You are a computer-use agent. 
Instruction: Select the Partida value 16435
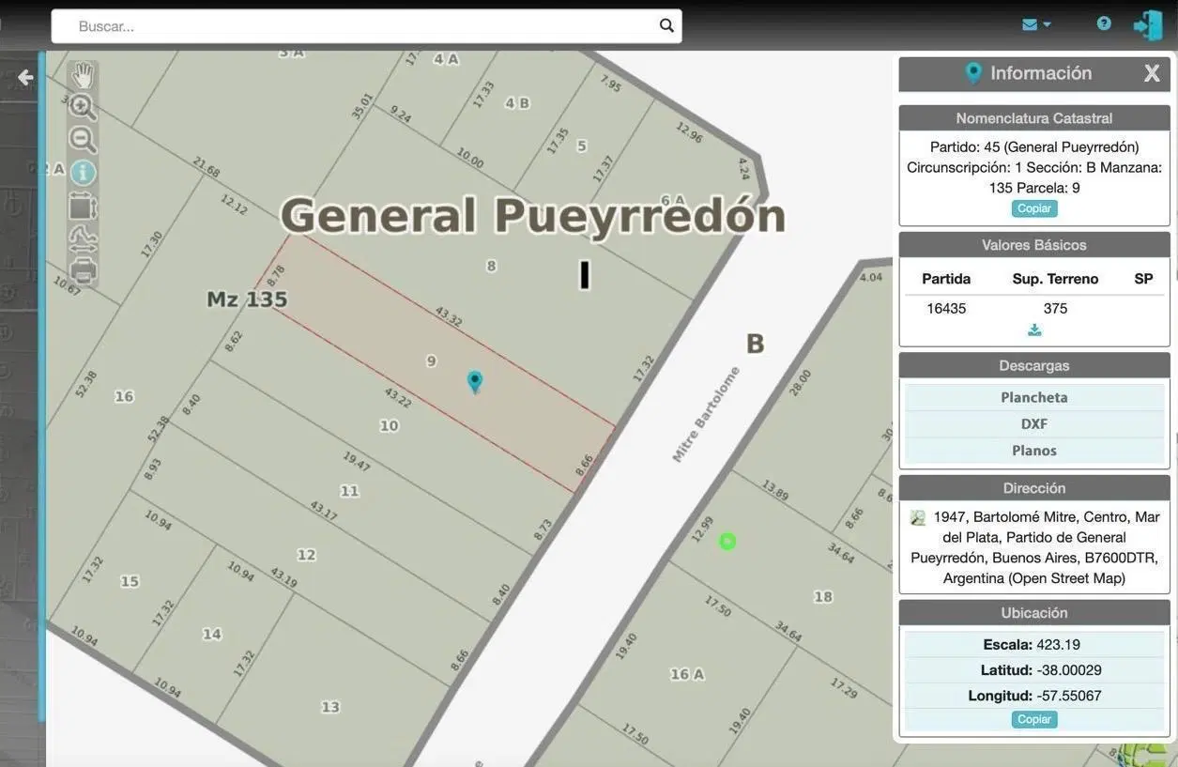[x=946, y=308]
